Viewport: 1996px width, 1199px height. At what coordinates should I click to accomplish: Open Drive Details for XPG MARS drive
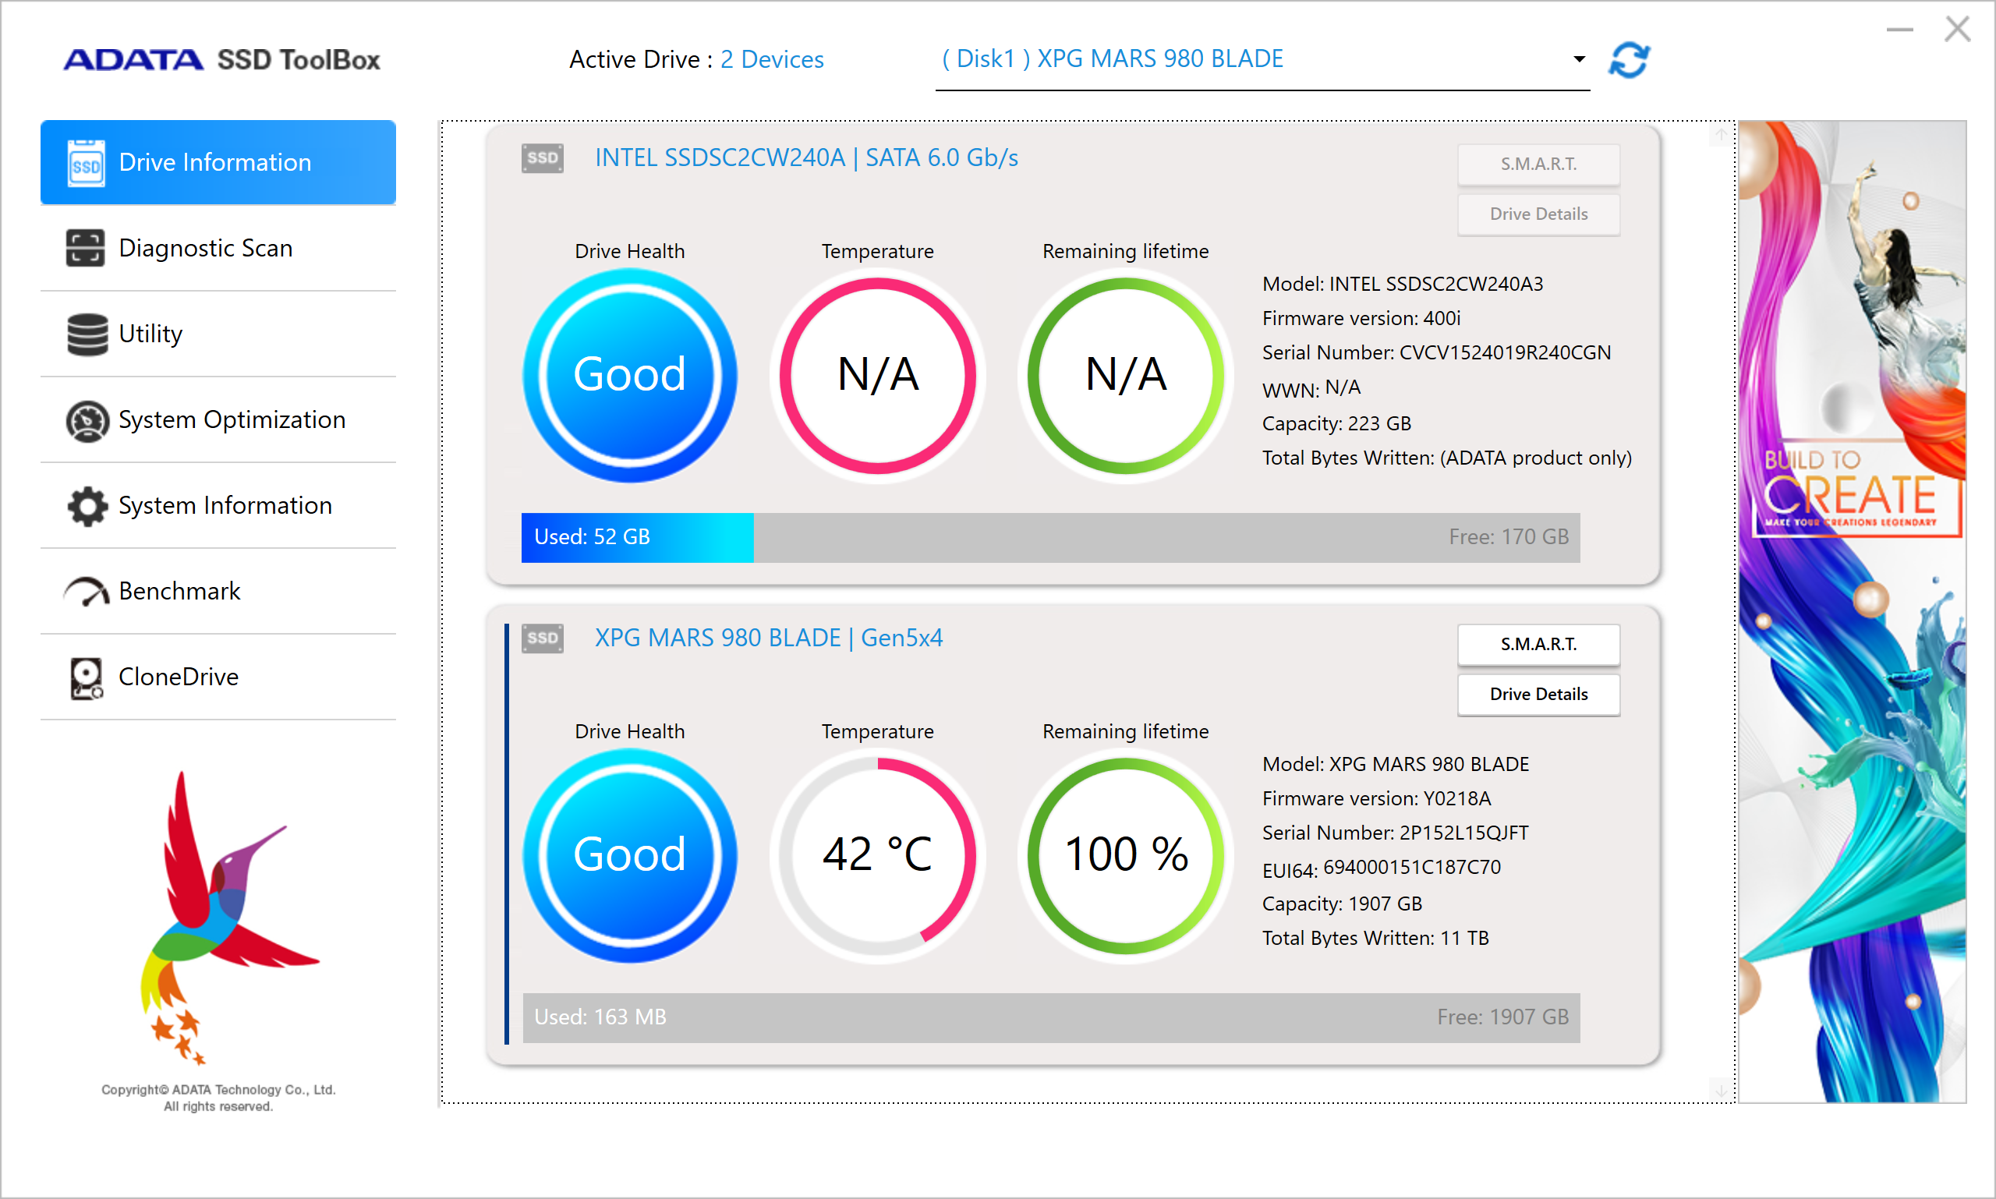[x=1538, y=694]
